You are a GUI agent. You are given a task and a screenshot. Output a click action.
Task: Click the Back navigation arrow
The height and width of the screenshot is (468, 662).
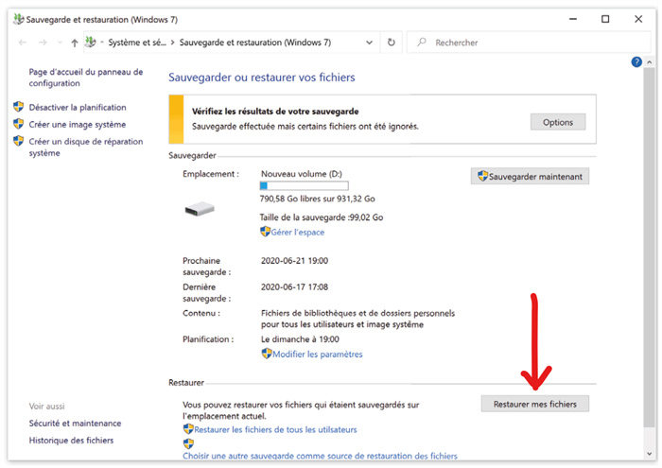click(23, 43)
